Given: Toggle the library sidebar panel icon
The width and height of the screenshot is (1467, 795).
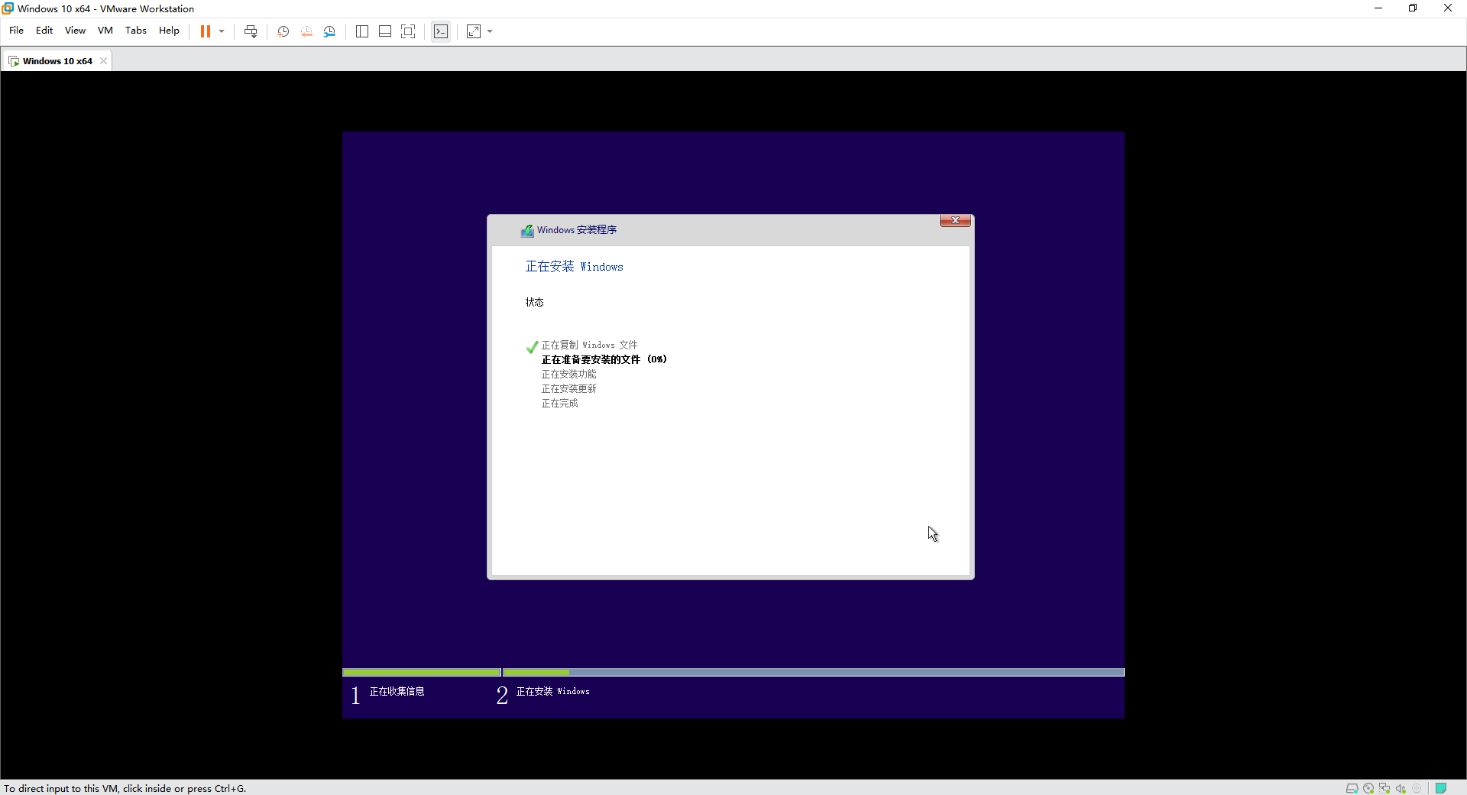Looking at the screenshot, I should point(362,31).
